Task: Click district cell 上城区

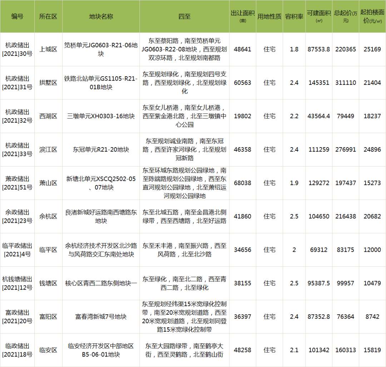Action: (48, 49)
